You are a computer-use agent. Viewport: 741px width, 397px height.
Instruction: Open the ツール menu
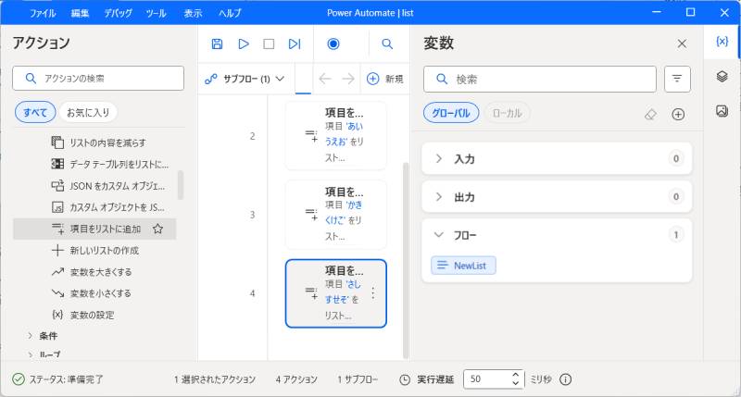tap(156, 13)
